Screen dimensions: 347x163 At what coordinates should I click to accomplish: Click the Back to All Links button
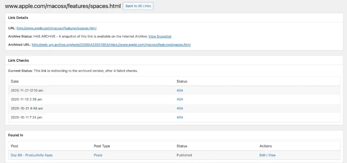point(138,6)
